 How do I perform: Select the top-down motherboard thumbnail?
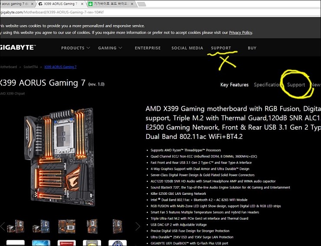[66, 226]
